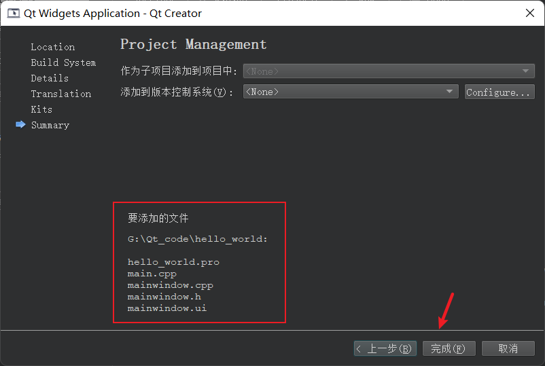Click the hello_world.pro file name

click(x=173, y=262)
